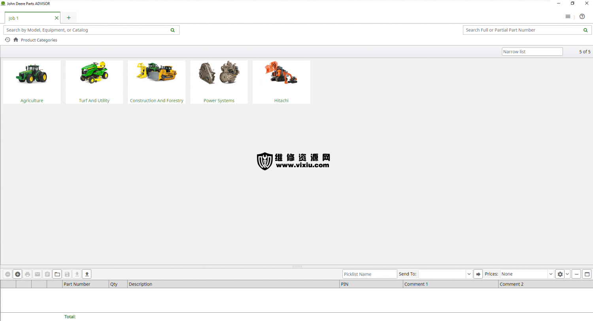Click the upload arrow picklist icon
The height and width of the screenshot is (321, 593).
(87, 274)
